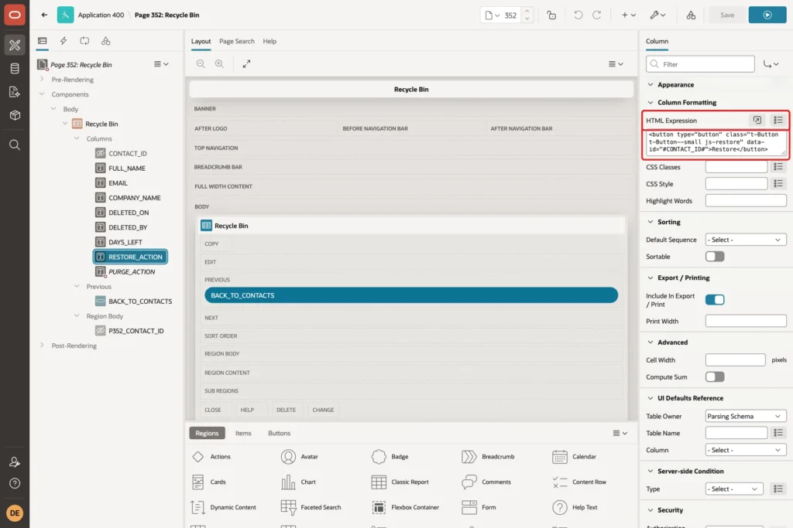Screen dimensions: 793x528
Task: Select the Rendering tree tab icon
Action: (x=43, y=41)
